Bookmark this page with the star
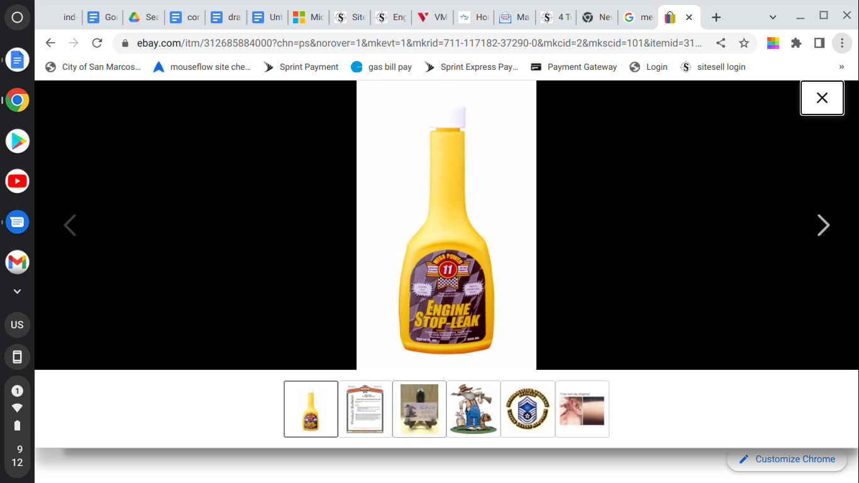 (744, 43)
